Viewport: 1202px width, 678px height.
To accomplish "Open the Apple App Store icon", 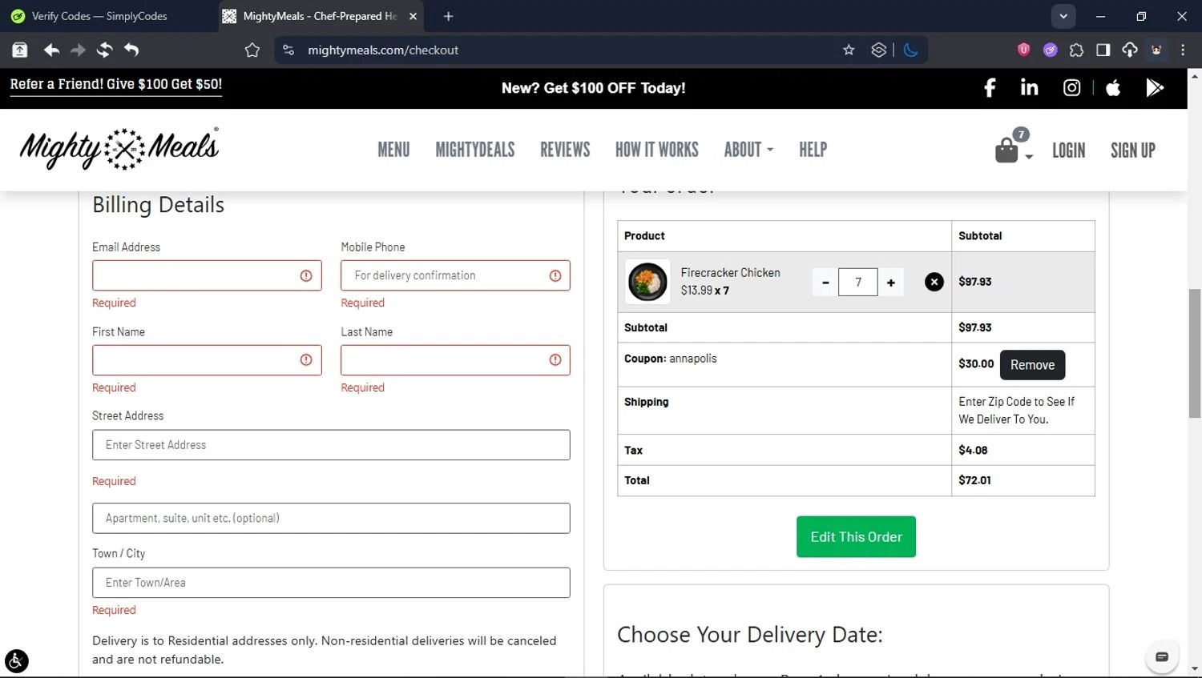I will (1113, 88).
